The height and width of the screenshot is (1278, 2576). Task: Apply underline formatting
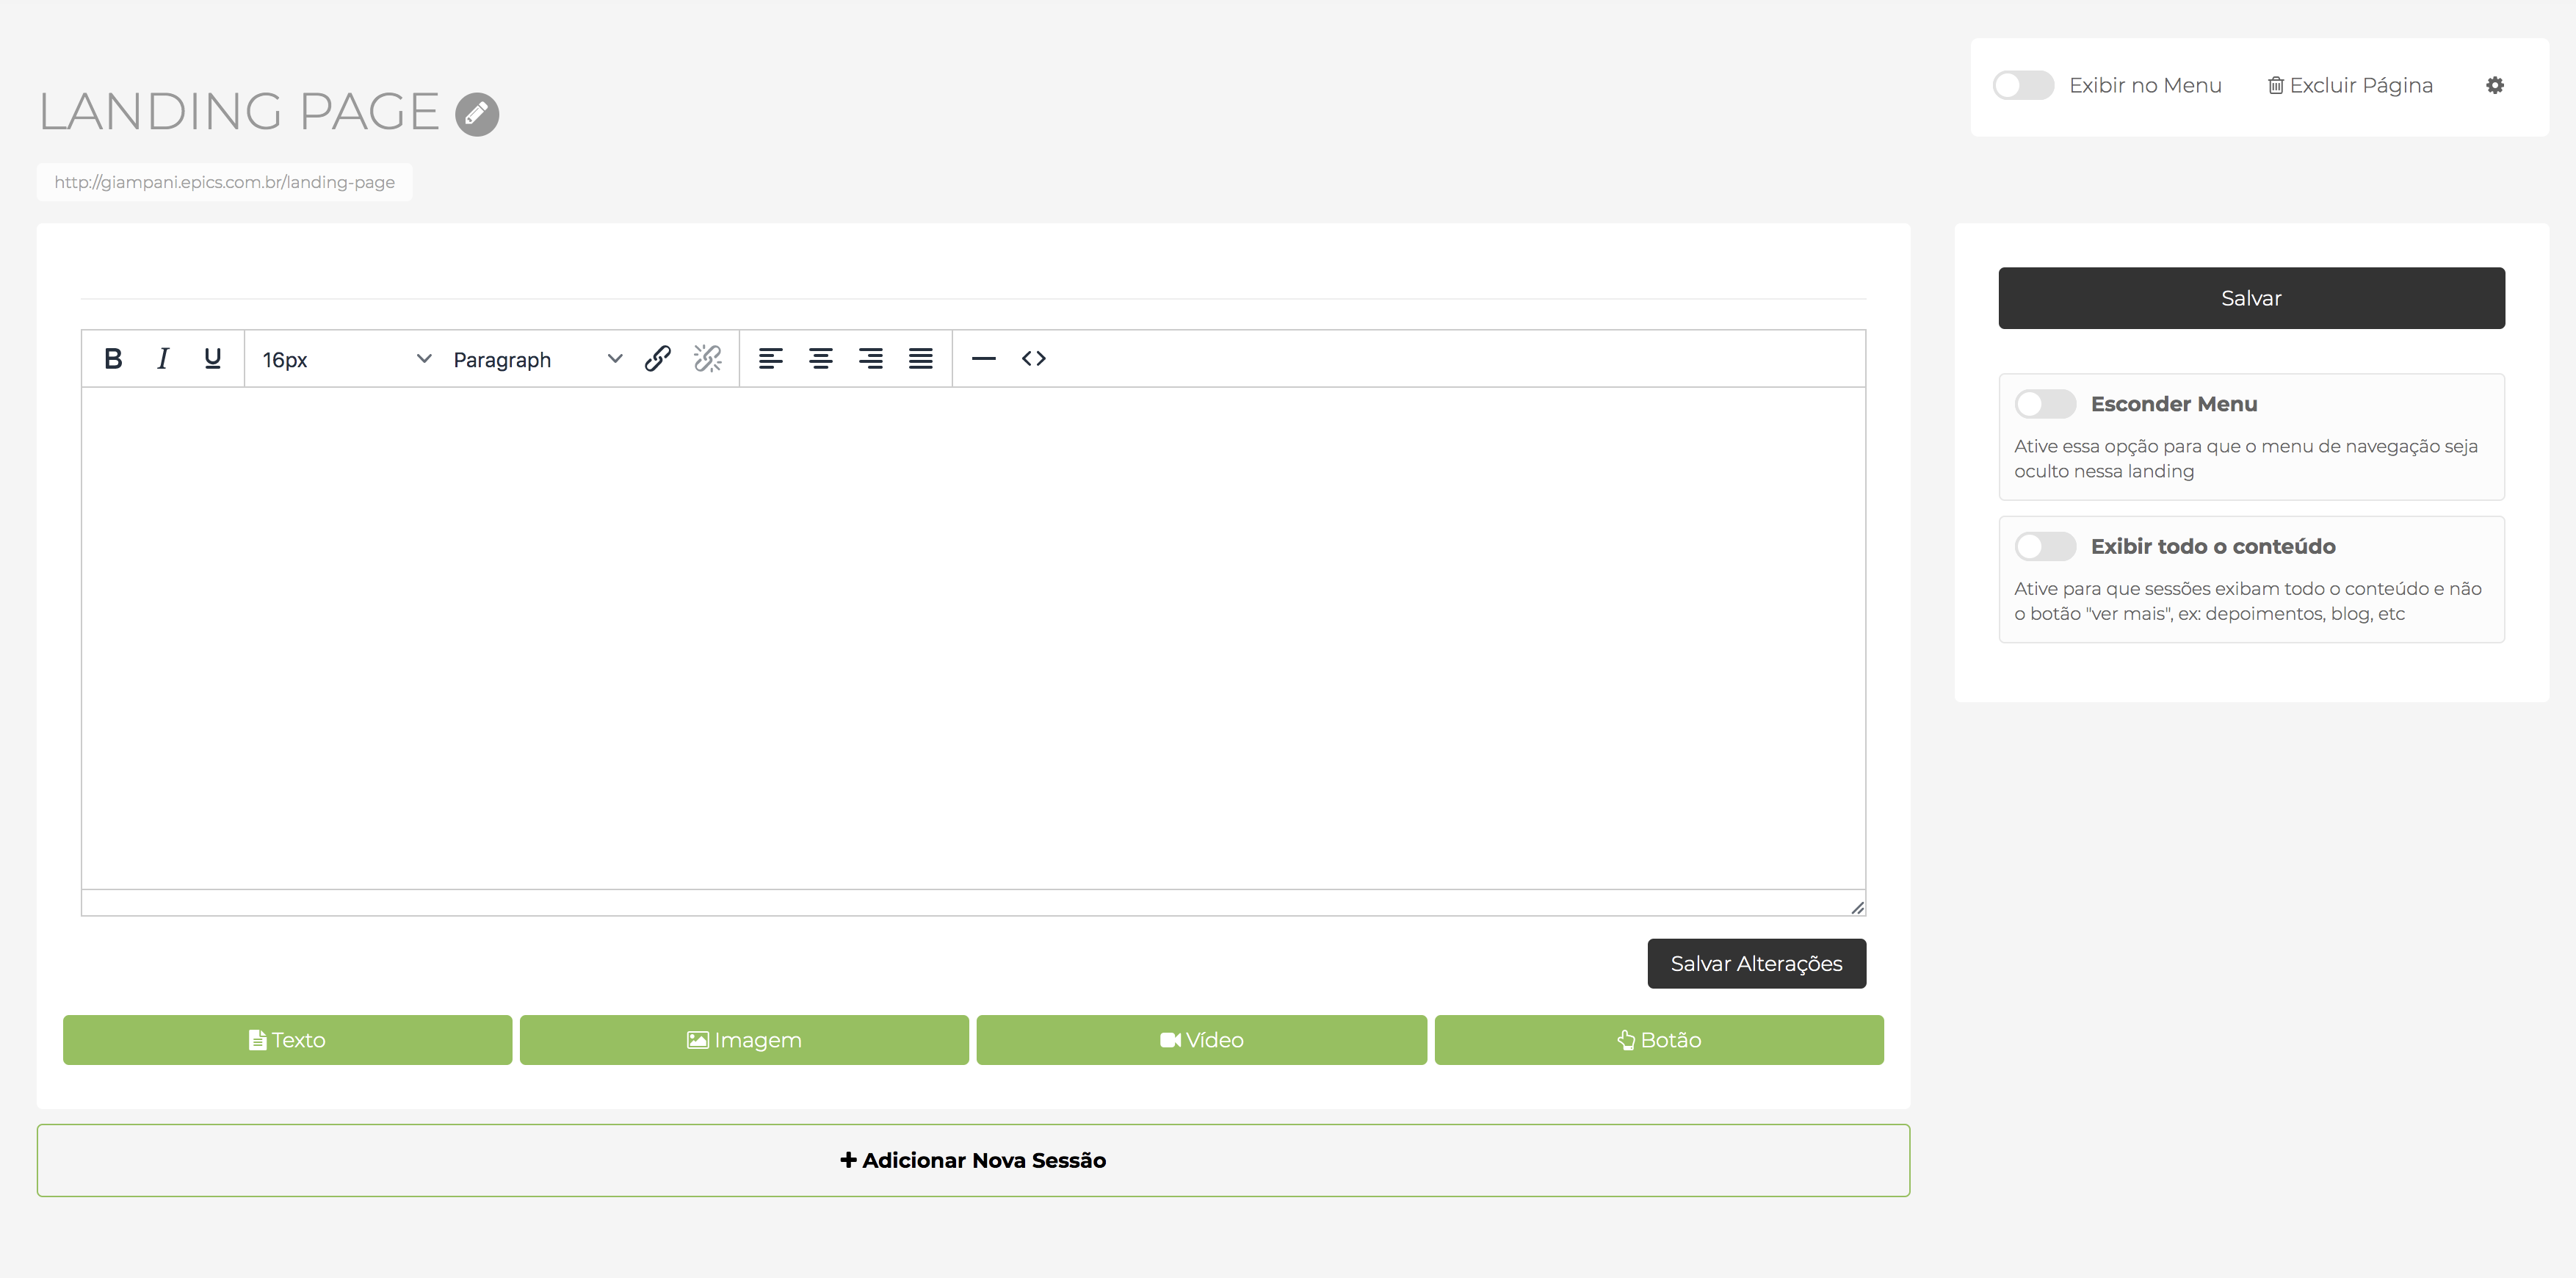(x=212, y=358)
